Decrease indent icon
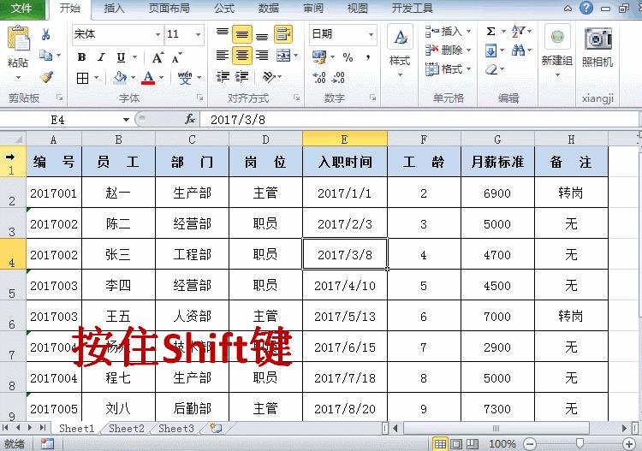 [223, 77]
